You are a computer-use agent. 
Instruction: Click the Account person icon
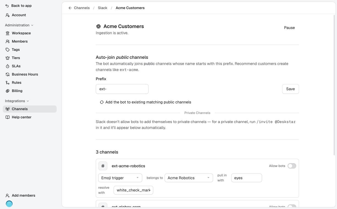tap(7, 15)
